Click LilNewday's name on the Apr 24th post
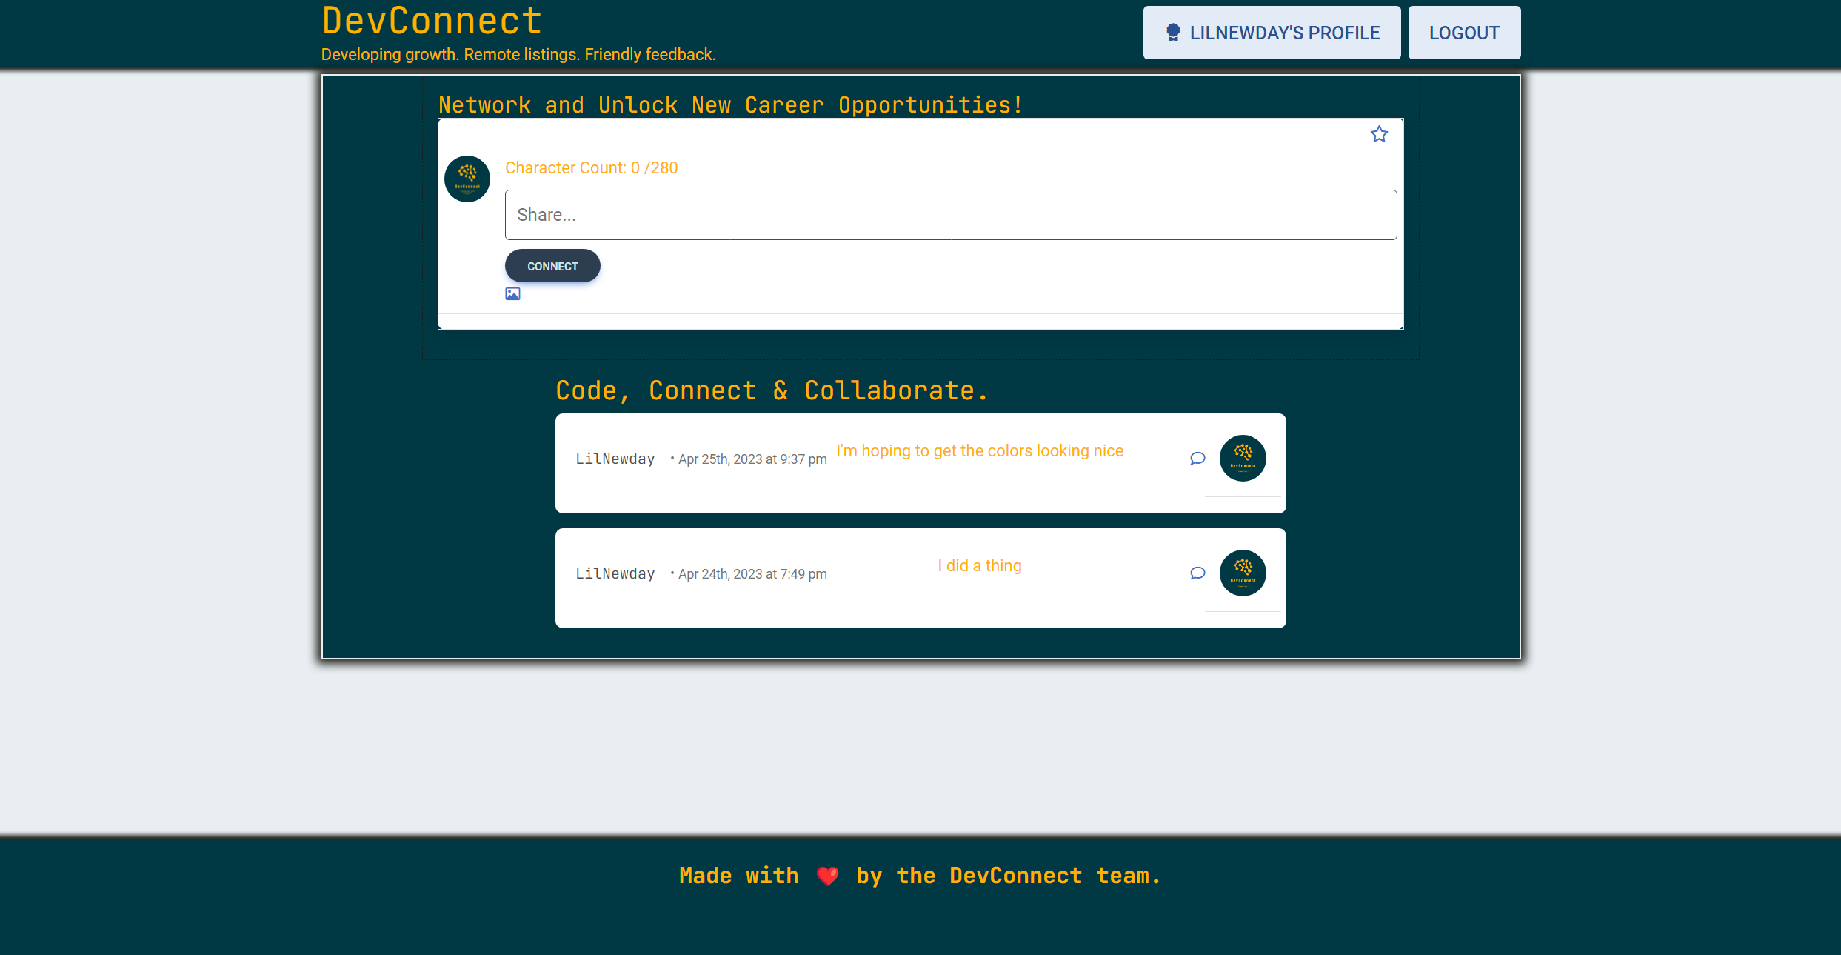 point(615,573)
